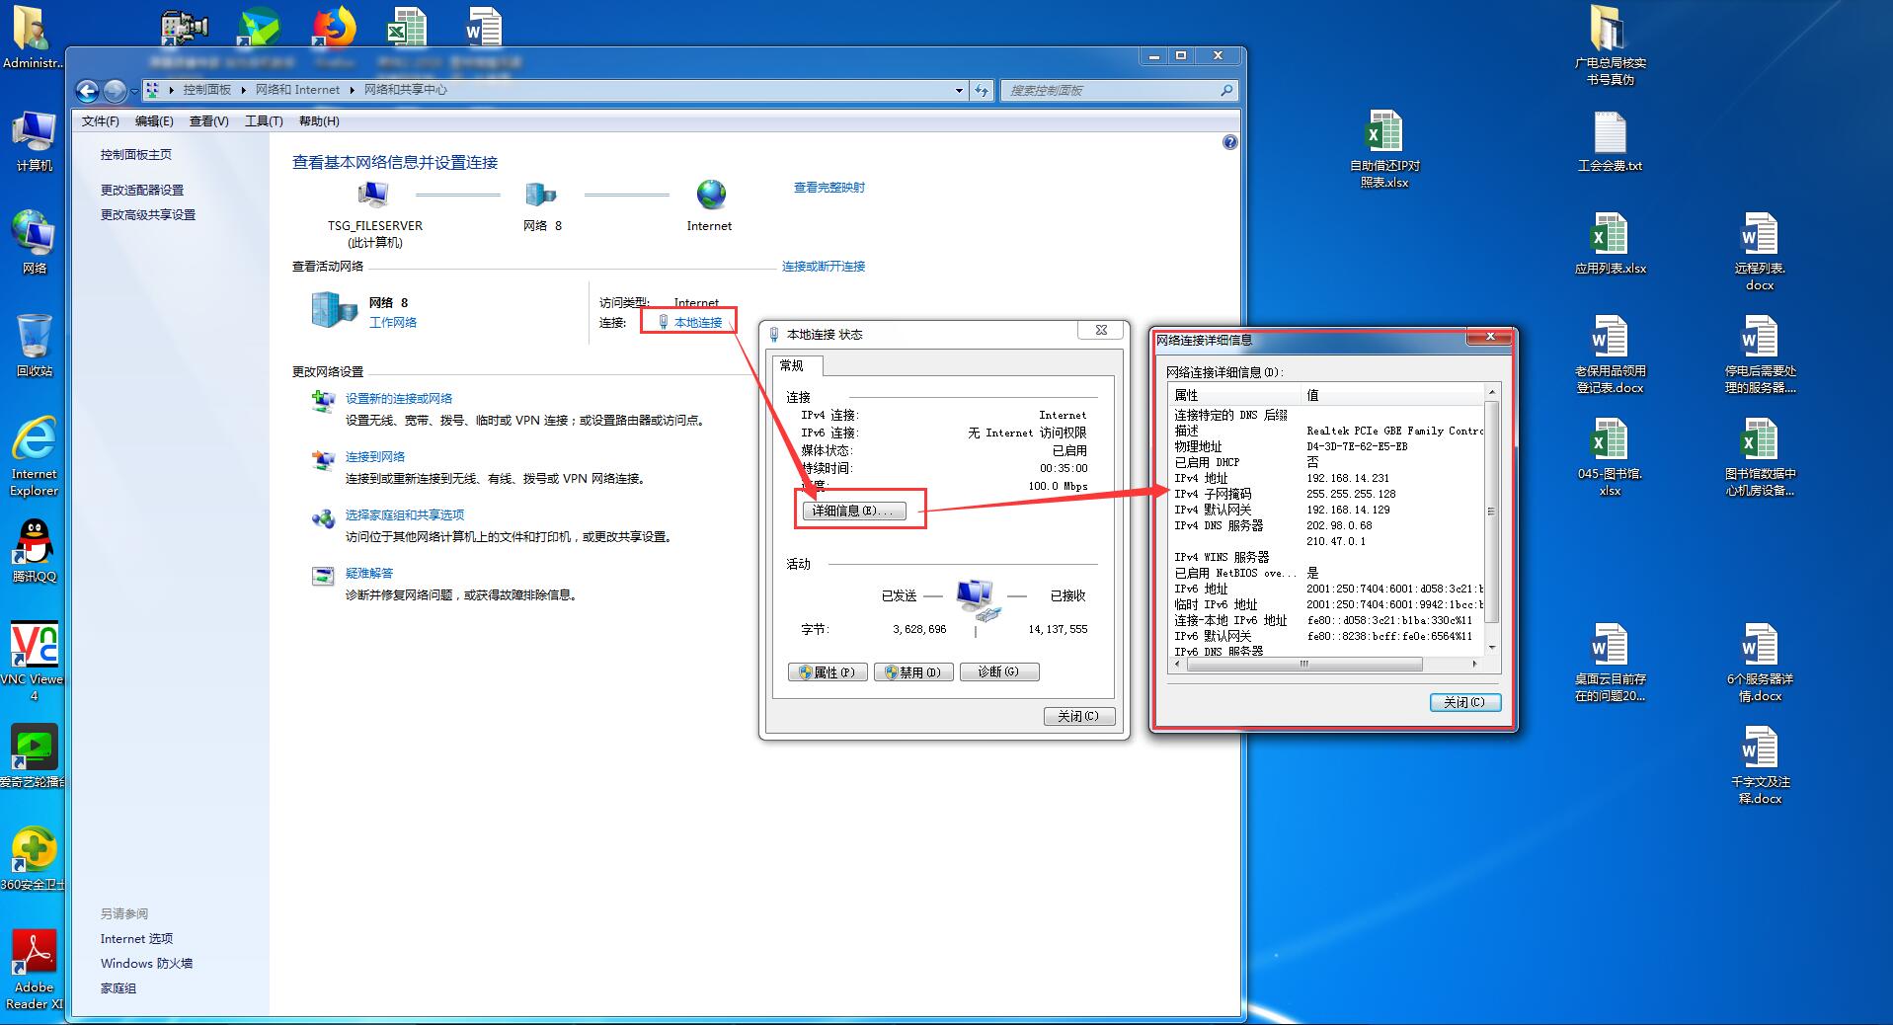Viewport: 1893px width, 1025px height.
Task: Click the 工作网络 link
Action: pos(393,323)
